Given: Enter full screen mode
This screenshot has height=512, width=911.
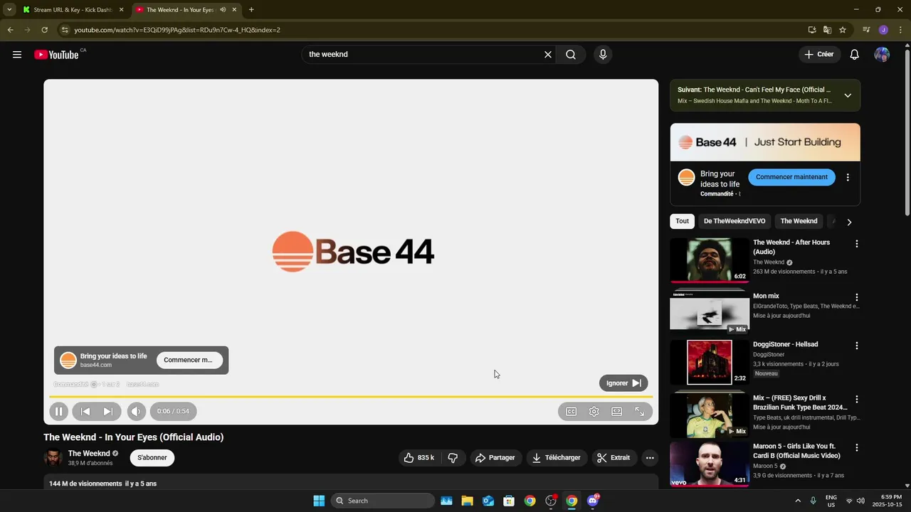Looking at the screenshot, I should (x=639, y=411).
